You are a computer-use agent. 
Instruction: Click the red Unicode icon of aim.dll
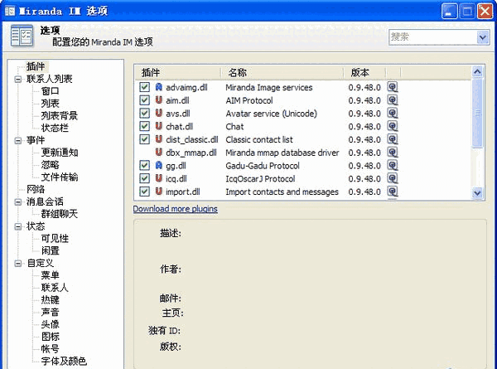point(159,100)
